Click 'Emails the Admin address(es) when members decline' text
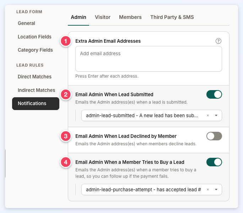The width and height of the screenshot is (243, 213). coord(136,144)
